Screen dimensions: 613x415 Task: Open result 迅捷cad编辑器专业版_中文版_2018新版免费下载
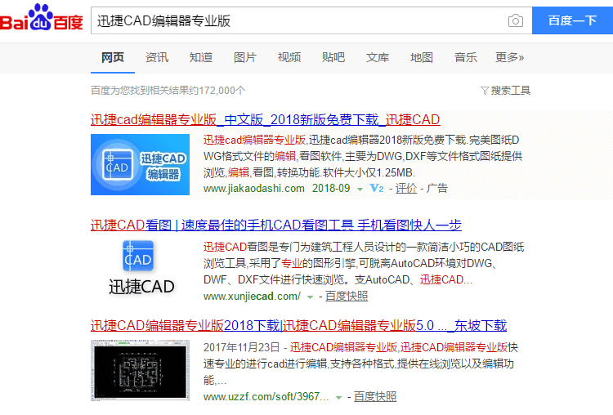point(266,119)
